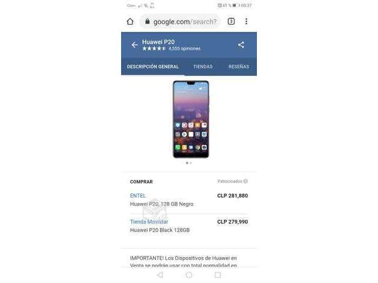Select the second image carousel dot

click(x=191, y=163)
